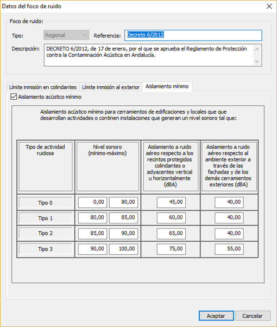This screenshot has width=277, height=327.
Task: Edit Tipo 0 exterior insulation 40,00
Action: click(x=229, y=202)
